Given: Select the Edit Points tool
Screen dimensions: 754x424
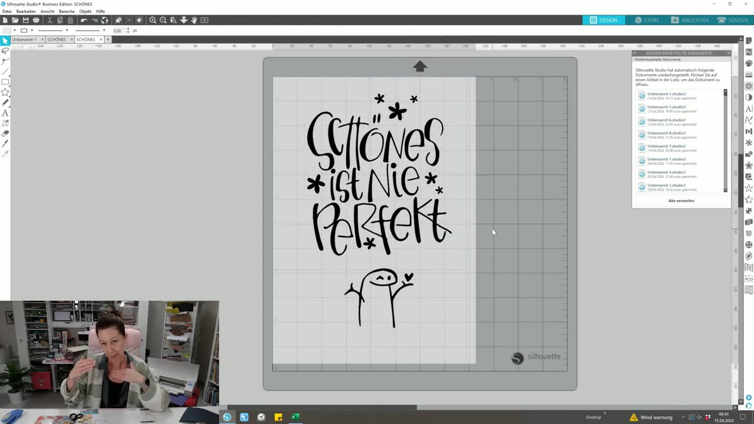Looking at the screenshot, I should [x=5, y=61].
